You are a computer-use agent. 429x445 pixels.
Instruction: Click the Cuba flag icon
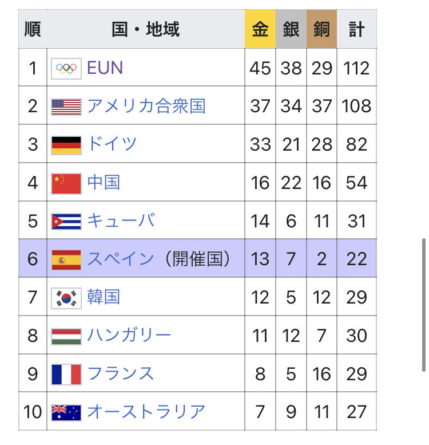click(66, 221)
